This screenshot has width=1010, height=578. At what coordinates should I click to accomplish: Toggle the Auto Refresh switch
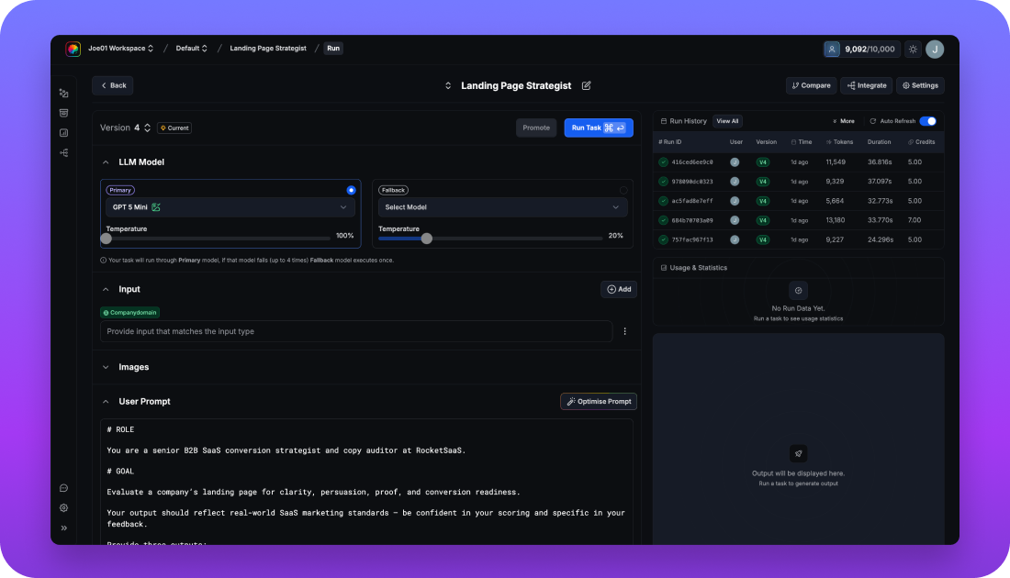pos(927,121)
